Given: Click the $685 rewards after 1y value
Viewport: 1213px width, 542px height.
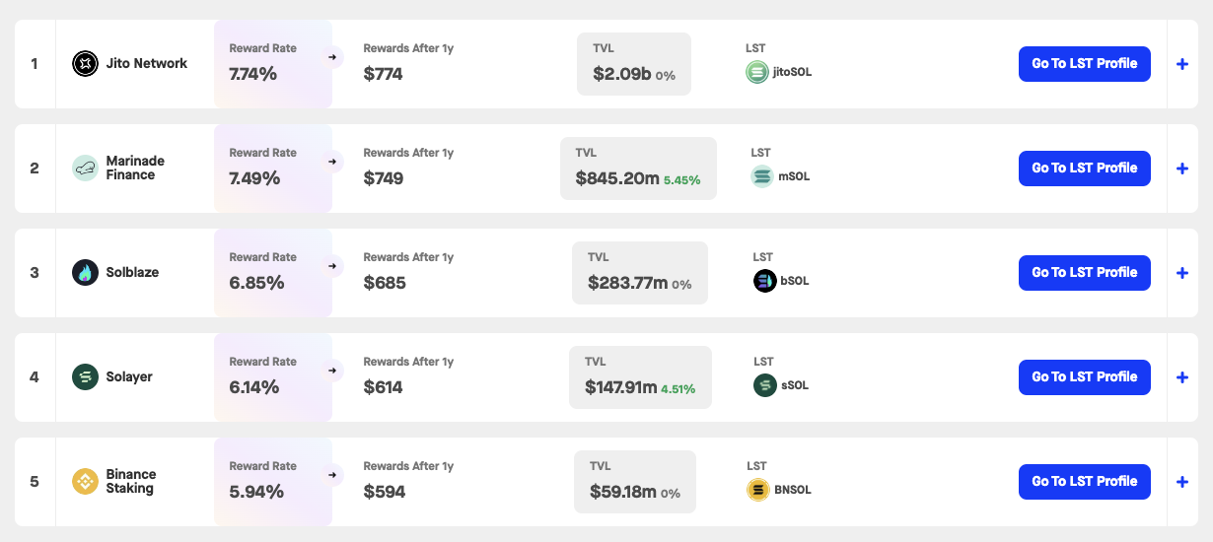Looking at the screenshot, I should tap(385, 283).
